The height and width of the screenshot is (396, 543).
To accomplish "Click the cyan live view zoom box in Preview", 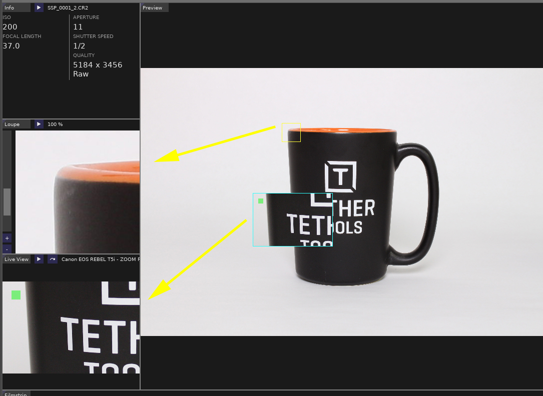I will tap(293, 219).
